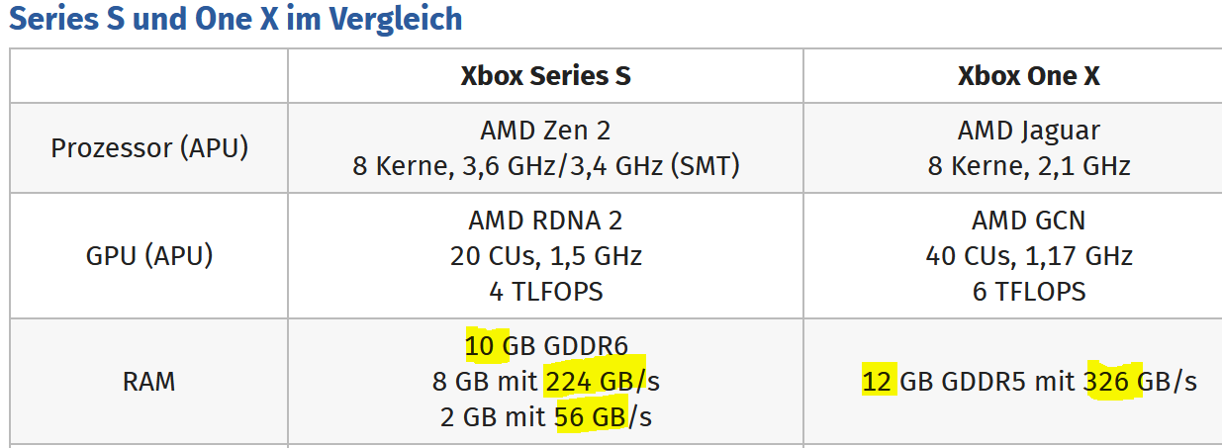The width and height of the screenshot is (1222, 448).
Task: Click the "AMD GCN" text
Action: pyautogui.click(x=1028, y=221)
